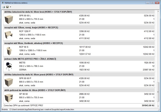Click heading 'recepční stůl 90cm, čtvrtkruh, středový'

click(x=23, y=43)
